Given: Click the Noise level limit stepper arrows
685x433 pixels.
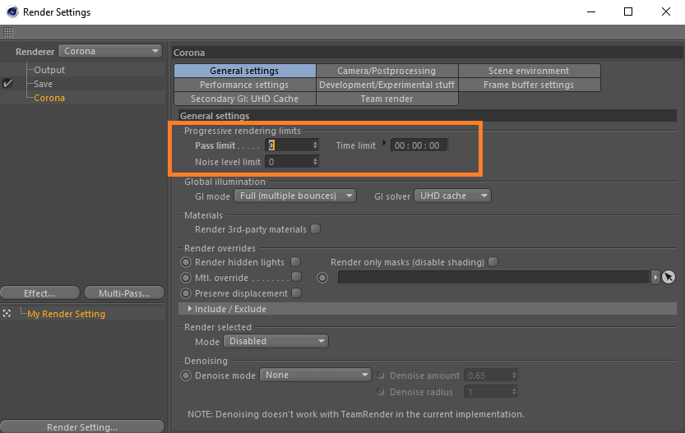Looking at the screenshot, I should tap(315, 162).
